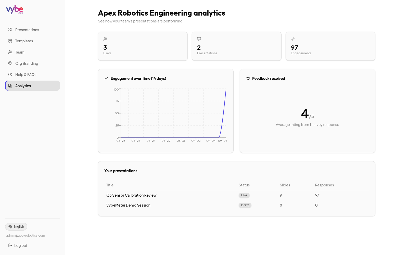
Task: Open Help & FAQs page
Action: pos(32,74)
